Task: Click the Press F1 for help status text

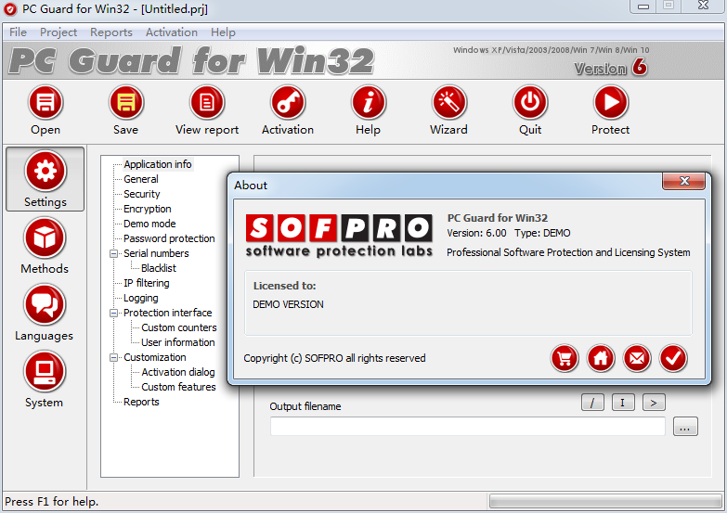Action: (52, 502)
